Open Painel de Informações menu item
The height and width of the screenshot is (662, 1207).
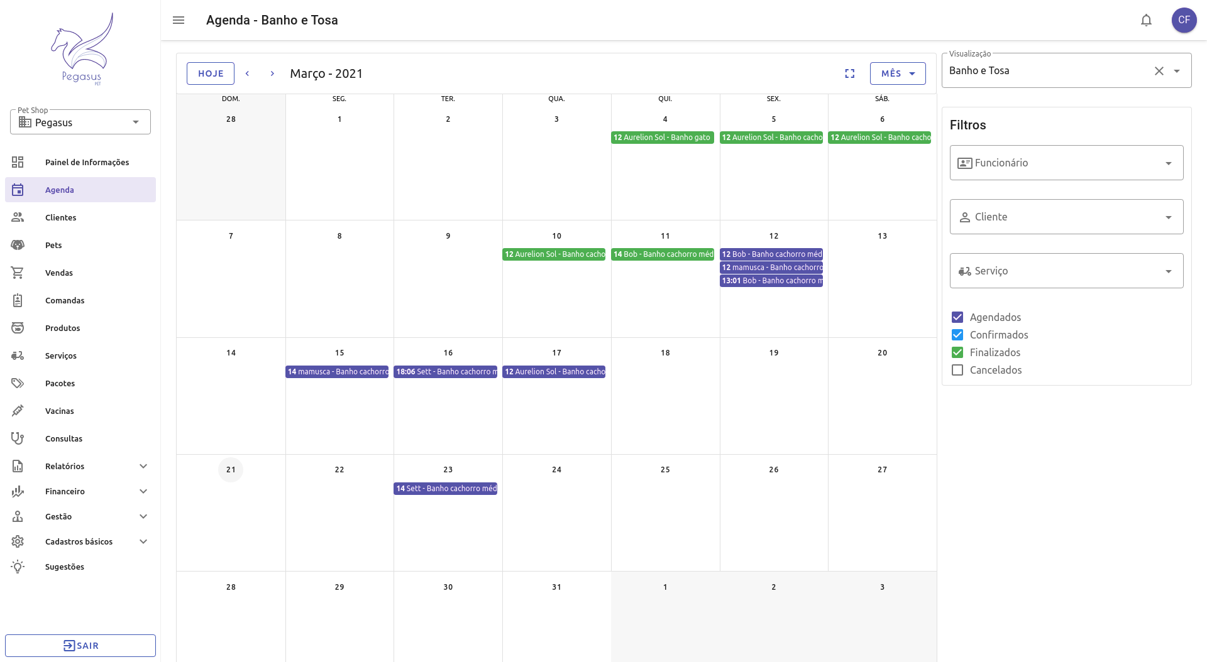click(80, 162)
